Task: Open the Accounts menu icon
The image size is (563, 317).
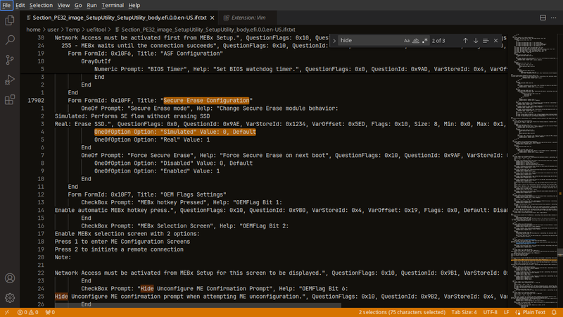Action: pyautogui.click(x=10, y=279)
